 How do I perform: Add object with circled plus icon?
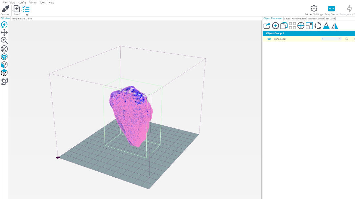point(275,26)
